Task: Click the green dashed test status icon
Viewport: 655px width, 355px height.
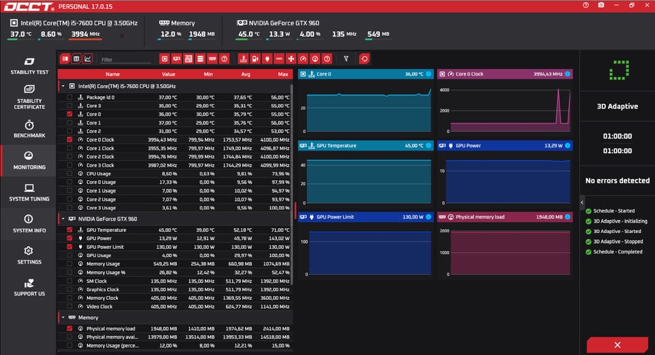Action: click(619, 70)
